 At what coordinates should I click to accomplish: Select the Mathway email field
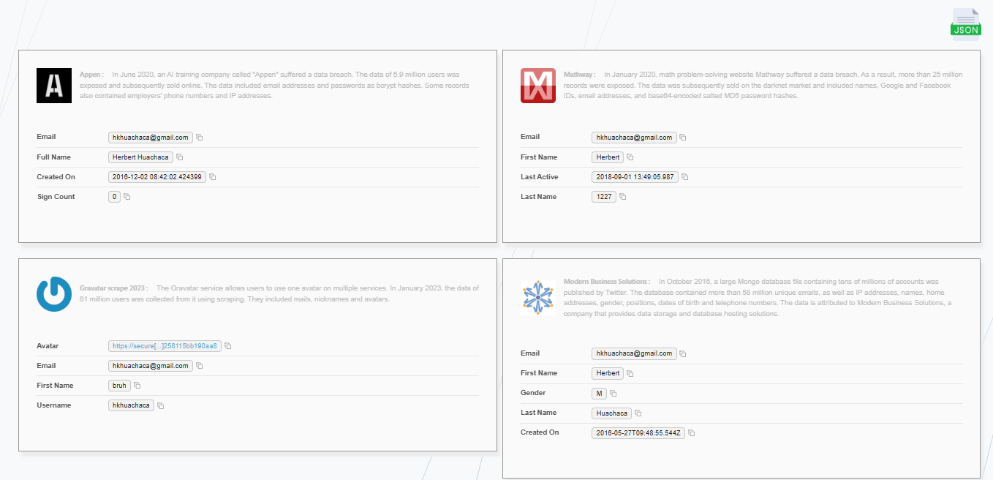click(x=635, y=138)
